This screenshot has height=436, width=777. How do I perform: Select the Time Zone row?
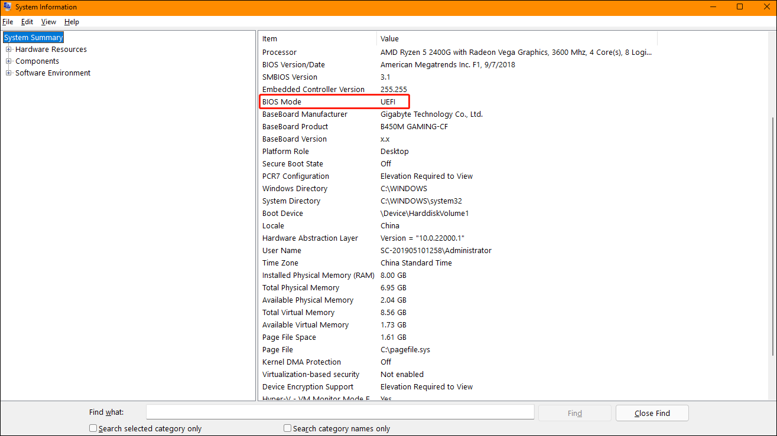point(458,263)
